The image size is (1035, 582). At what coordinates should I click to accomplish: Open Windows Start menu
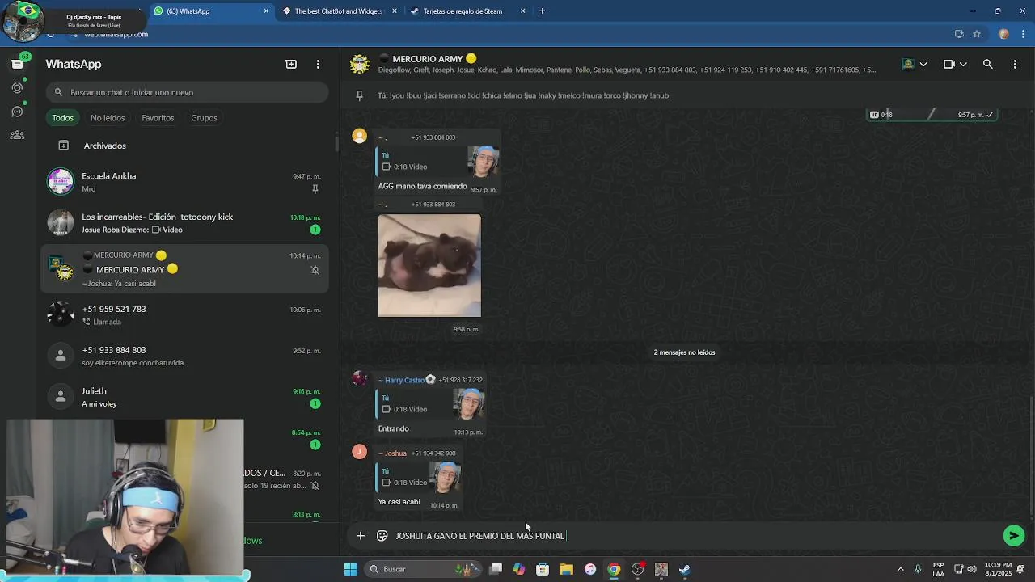(350, 569)
